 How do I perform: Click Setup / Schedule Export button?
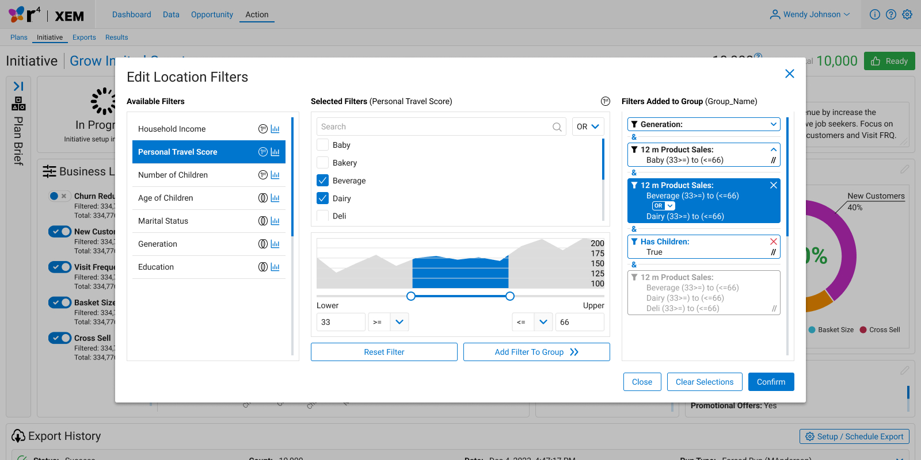click(x=854, y=436)
